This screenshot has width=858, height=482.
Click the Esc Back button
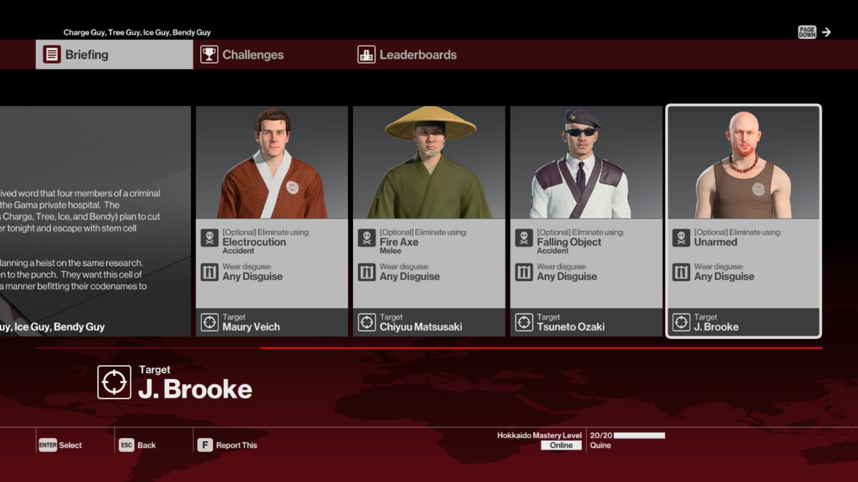pos(138,445)
